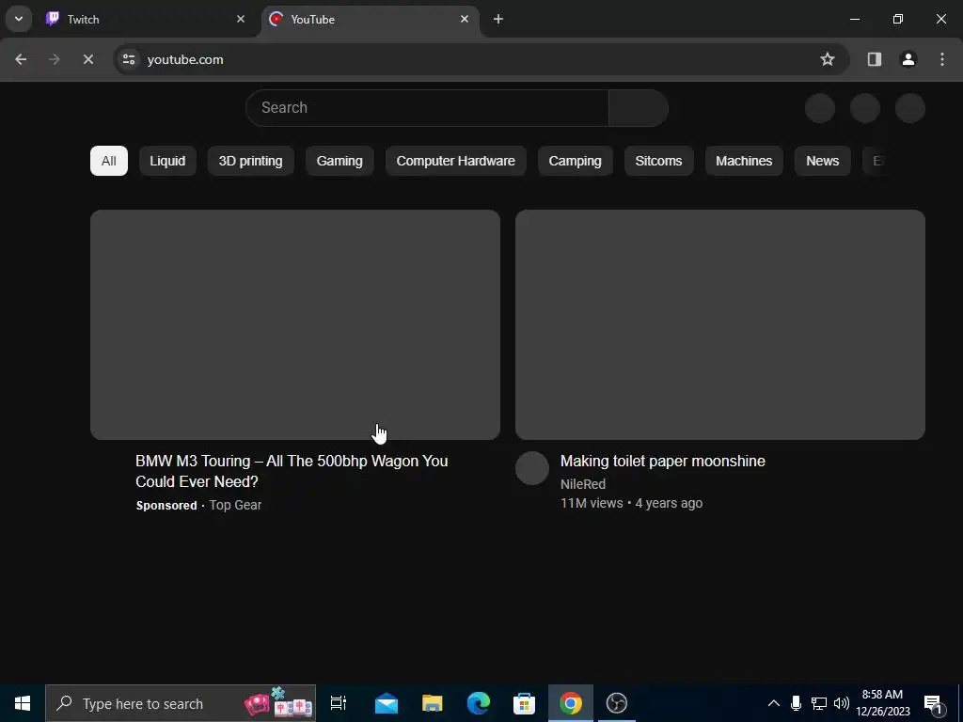Open Microsoft Store from taskbar
Screen dimensions: 963x722
coord(525,703)
